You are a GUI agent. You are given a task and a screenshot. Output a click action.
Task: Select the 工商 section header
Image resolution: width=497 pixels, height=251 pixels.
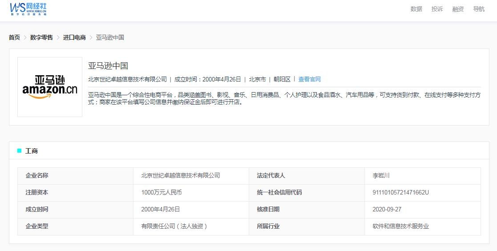[x=32, y=151]
